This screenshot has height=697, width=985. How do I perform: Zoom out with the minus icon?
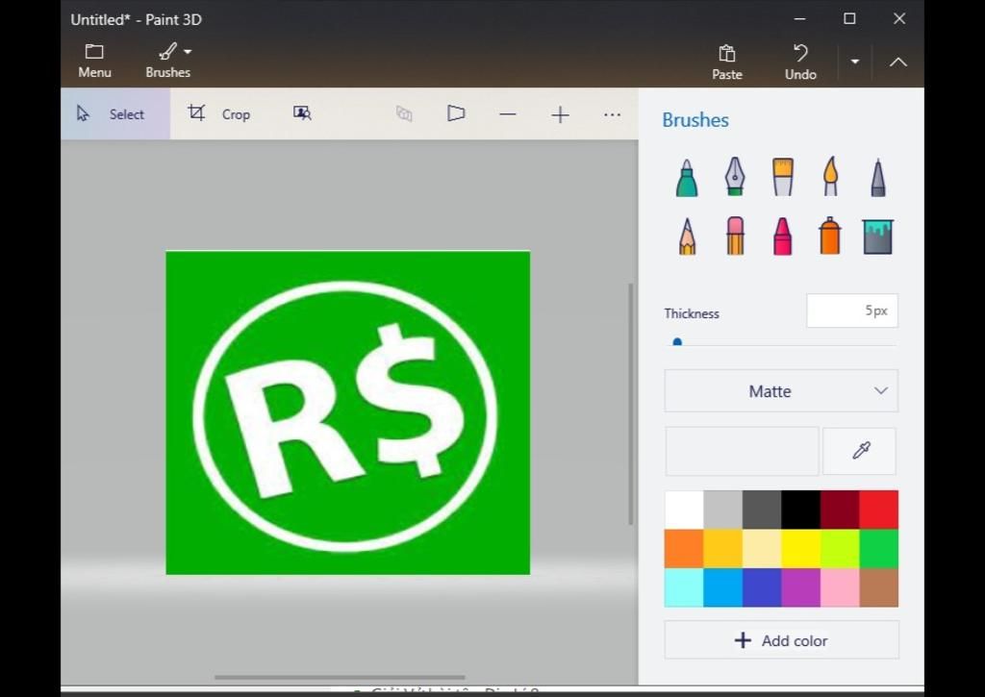pos(508,114)
